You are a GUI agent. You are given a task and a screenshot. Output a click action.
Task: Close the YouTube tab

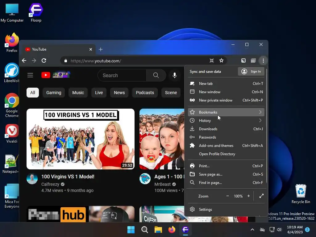[91, 49]
